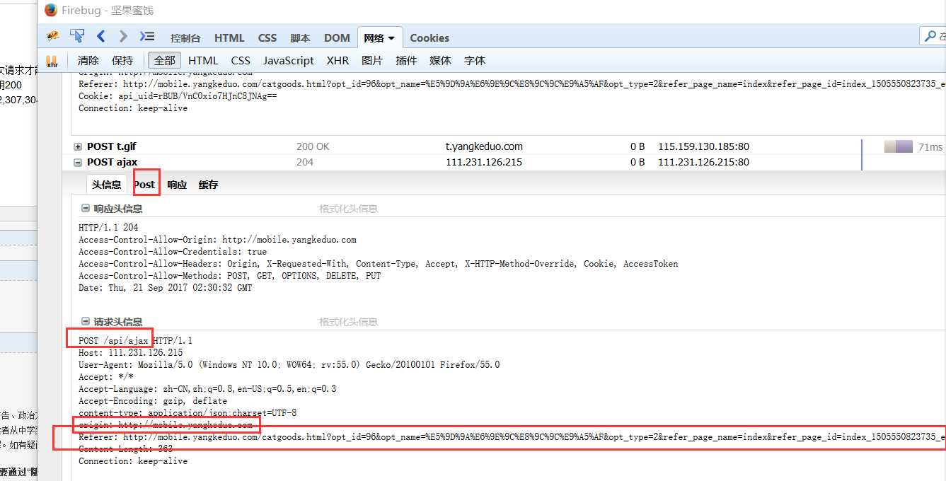The image size is (946, 481).
Task: Filter requests by 插件 type
Action: click(406, 61)
